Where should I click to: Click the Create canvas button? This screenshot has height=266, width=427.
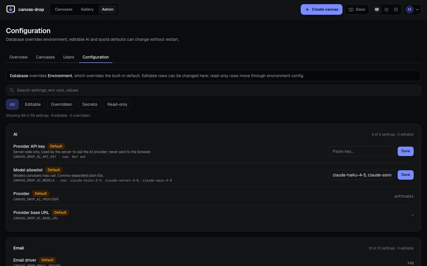click(x=321, y=9)
